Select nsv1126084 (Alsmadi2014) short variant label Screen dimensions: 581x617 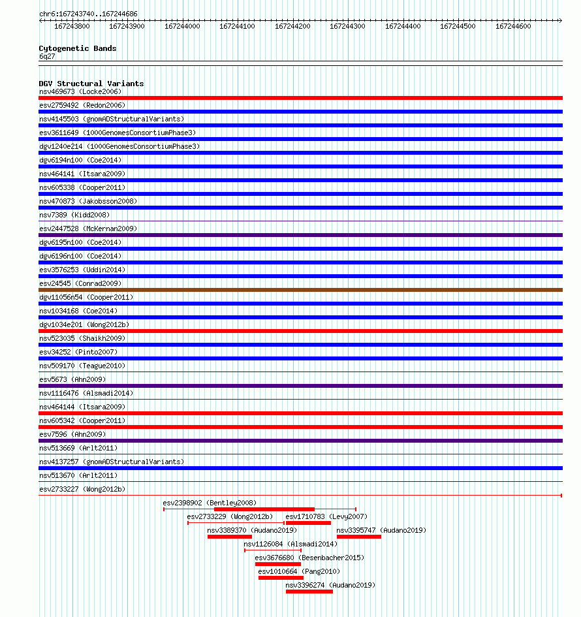290,545
